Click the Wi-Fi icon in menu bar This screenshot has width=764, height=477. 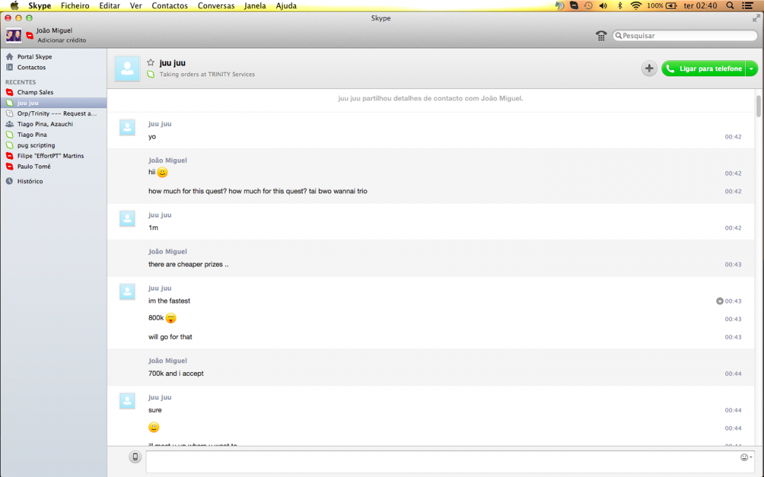(x=635, y=6)
